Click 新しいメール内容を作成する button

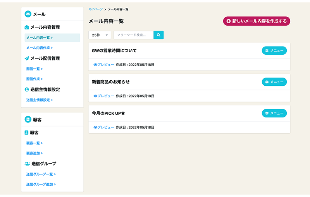(x=257, y=21)
